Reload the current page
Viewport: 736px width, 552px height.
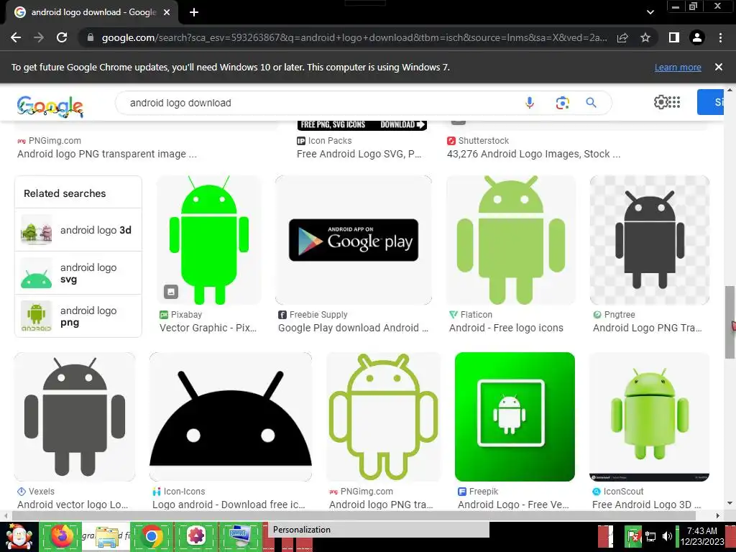tap(62, 37)
